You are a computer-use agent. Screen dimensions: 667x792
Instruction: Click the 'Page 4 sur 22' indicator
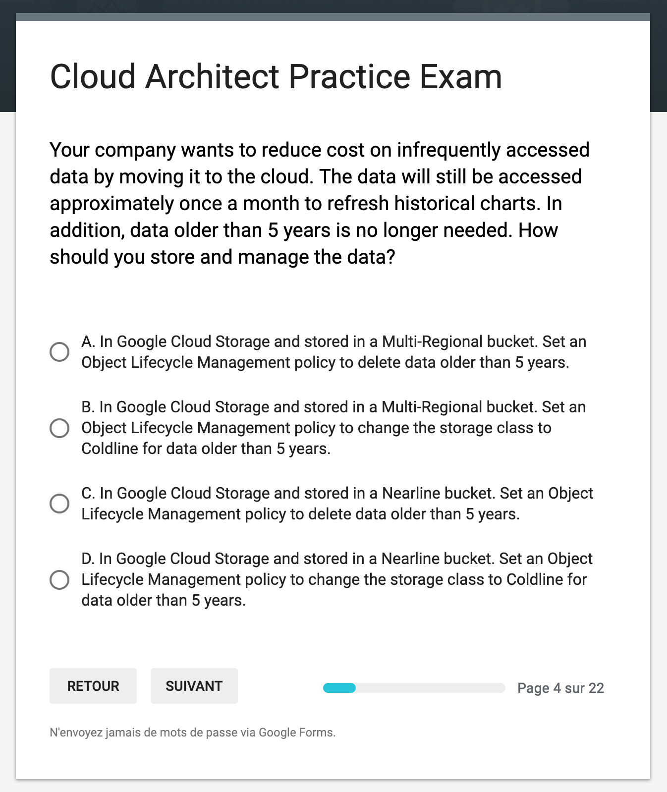pos(560,688)
